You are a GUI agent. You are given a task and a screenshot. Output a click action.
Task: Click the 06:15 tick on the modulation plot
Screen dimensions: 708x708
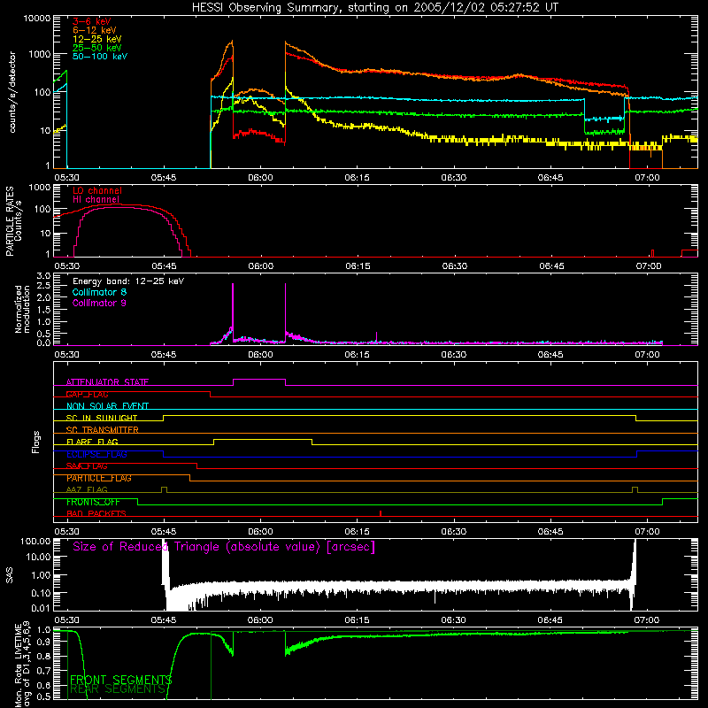[358, 355]
